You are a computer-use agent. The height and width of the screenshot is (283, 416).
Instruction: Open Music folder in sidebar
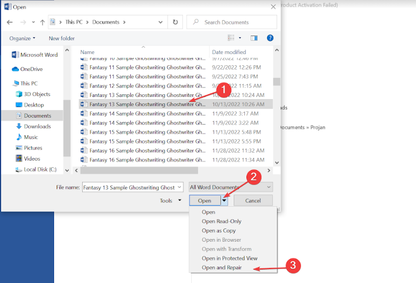(27, 137)
